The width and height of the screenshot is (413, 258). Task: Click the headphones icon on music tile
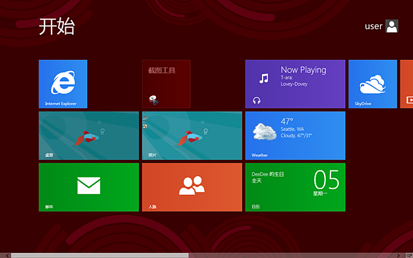click(x=257, y=101)
